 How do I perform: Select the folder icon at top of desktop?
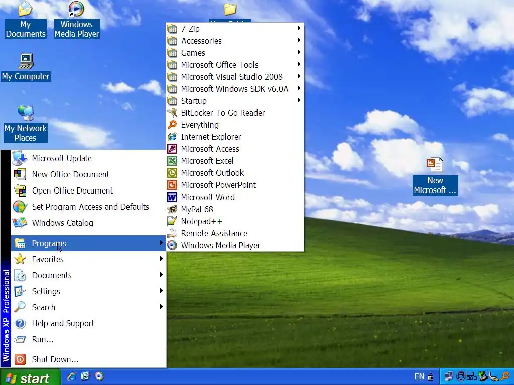230,9
